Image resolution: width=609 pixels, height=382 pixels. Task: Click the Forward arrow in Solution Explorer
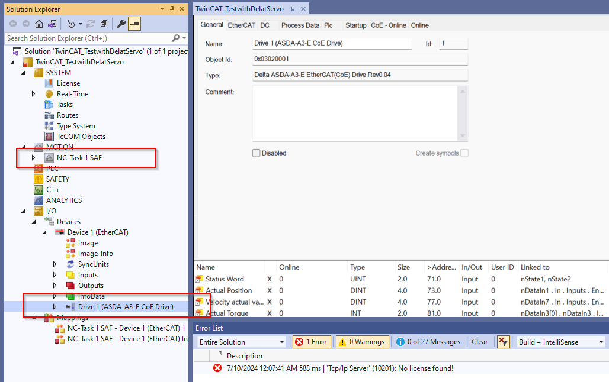(x=25, y=24)
